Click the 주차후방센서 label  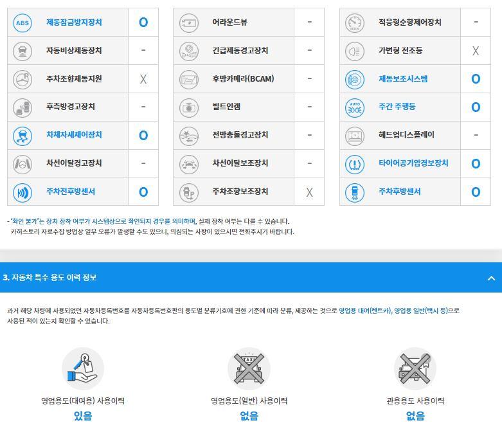pos(399,192)
